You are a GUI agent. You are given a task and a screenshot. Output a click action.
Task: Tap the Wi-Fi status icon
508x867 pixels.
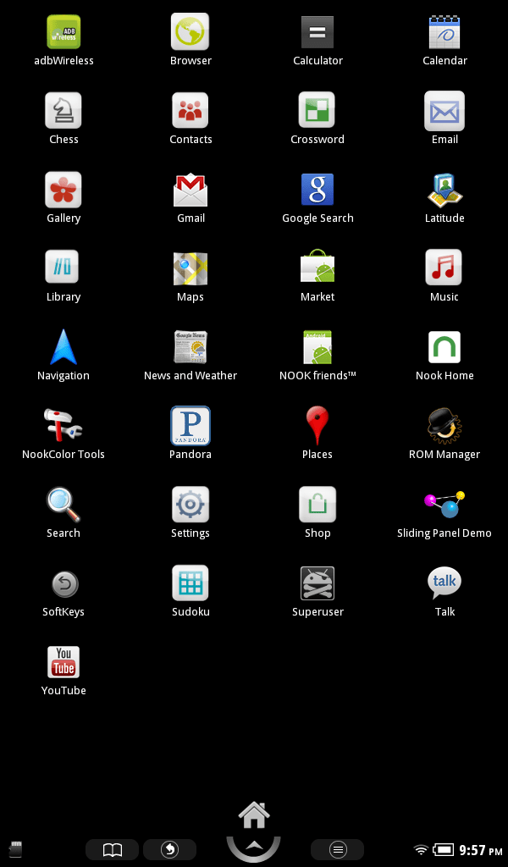point(421,849)
